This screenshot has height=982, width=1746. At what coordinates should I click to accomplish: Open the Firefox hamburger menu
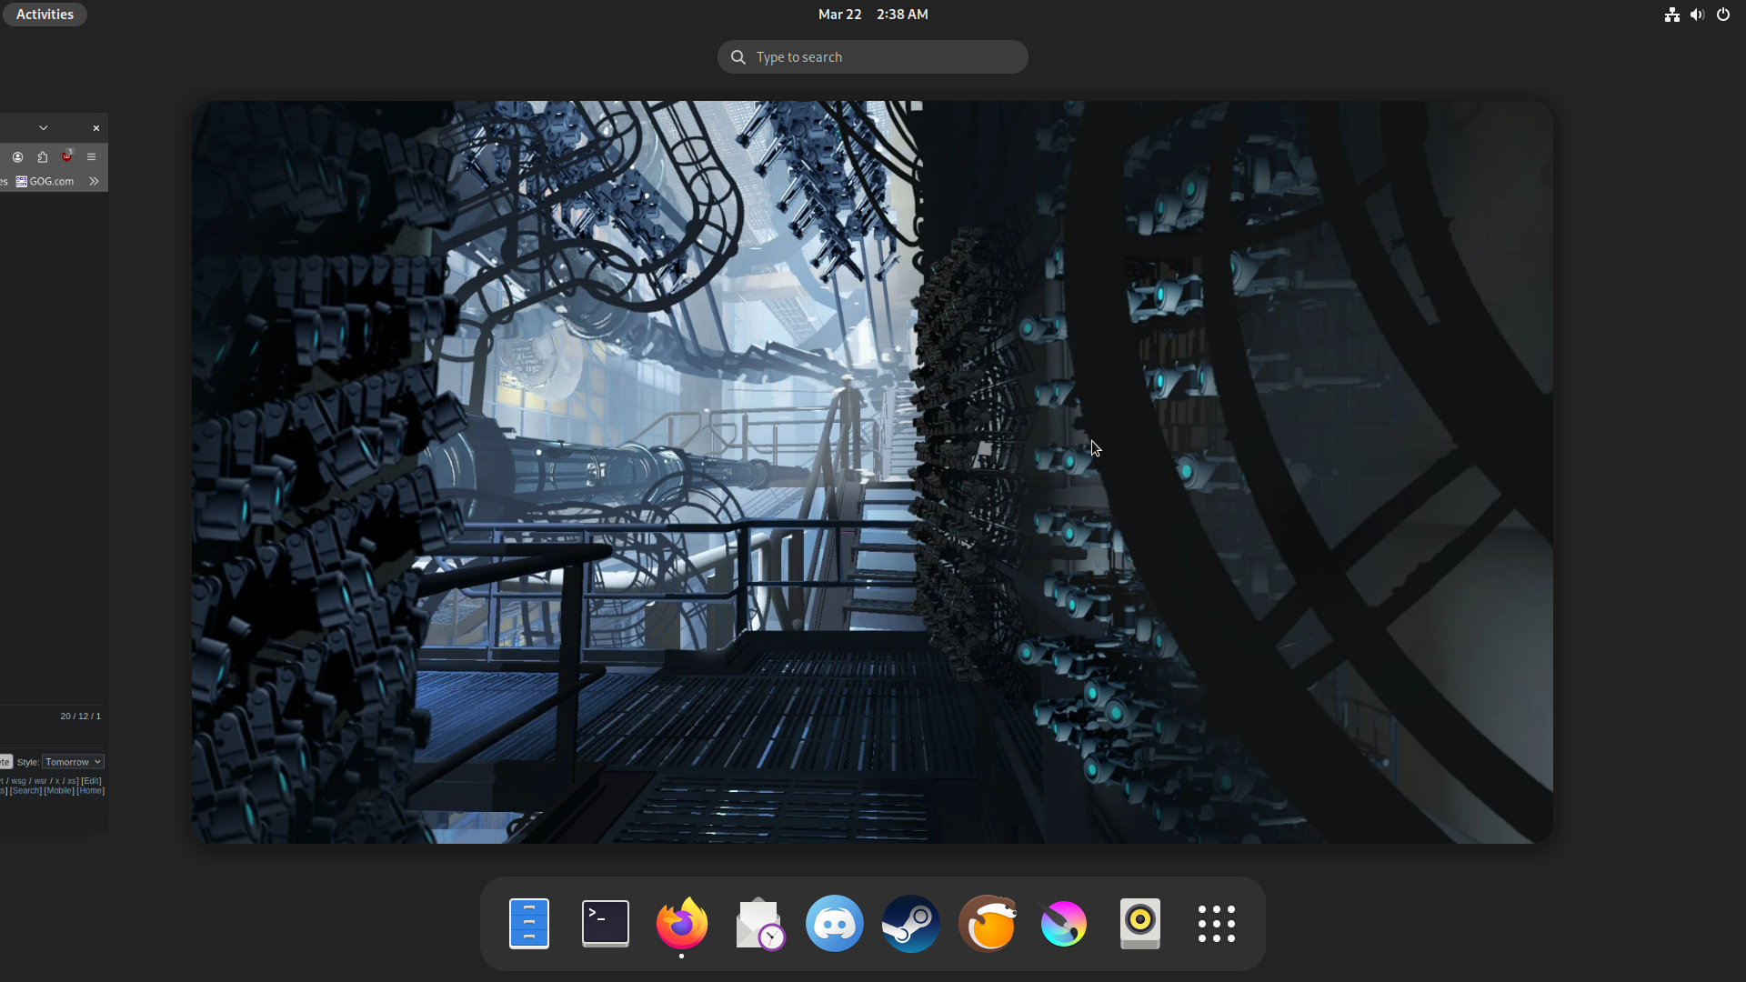click(91, 157)
